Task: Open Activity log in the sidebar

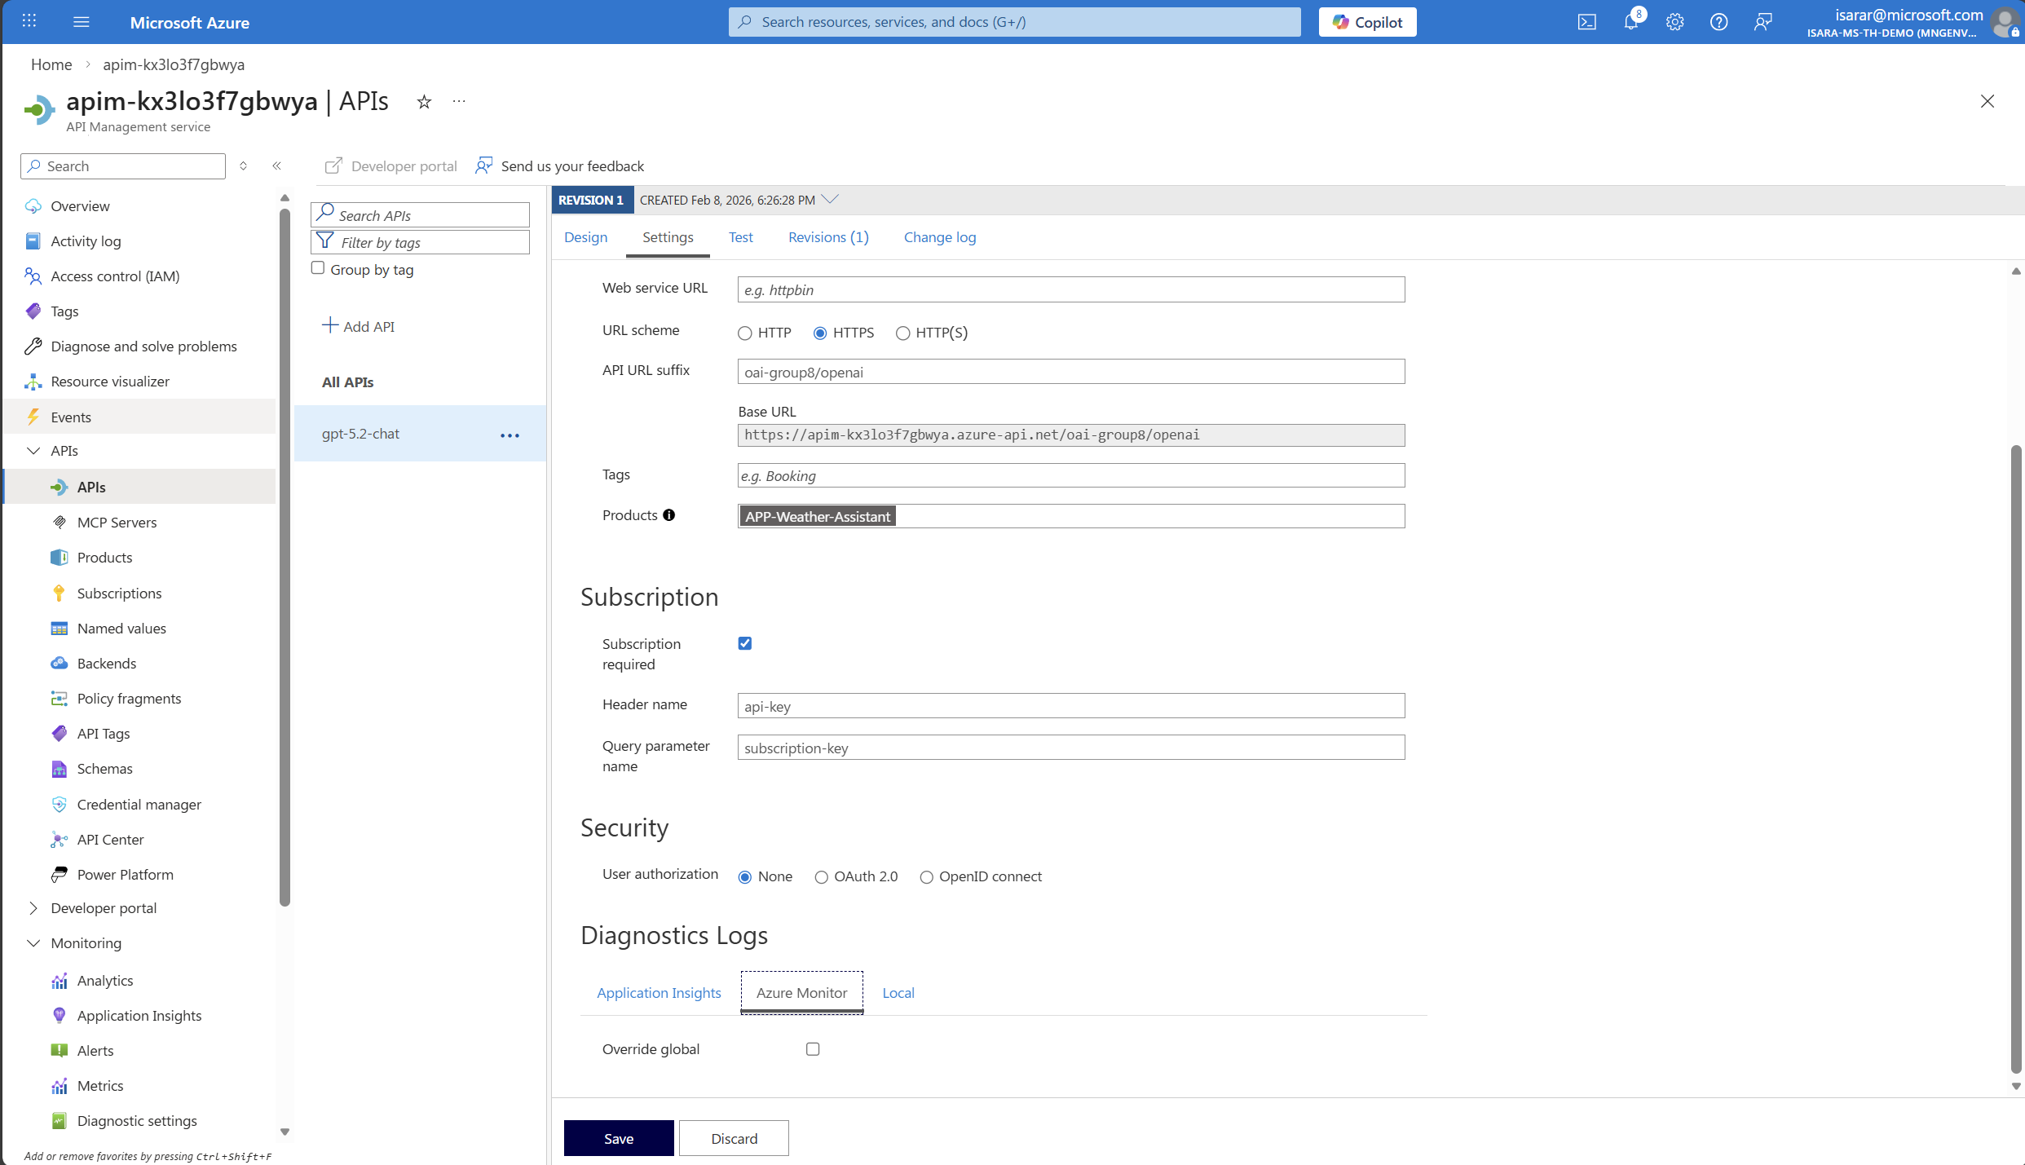Action: click(x=86, y=241)
